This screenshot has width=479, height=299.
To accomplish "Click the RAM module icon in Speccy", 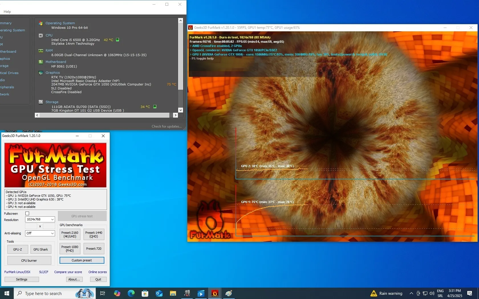I will click(x=41, y=51).
